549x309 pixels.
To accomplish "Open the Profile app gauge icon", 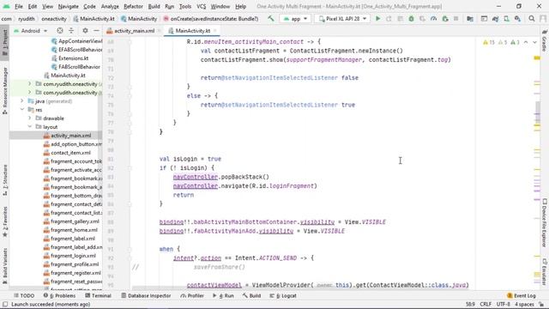I will 434,19.
